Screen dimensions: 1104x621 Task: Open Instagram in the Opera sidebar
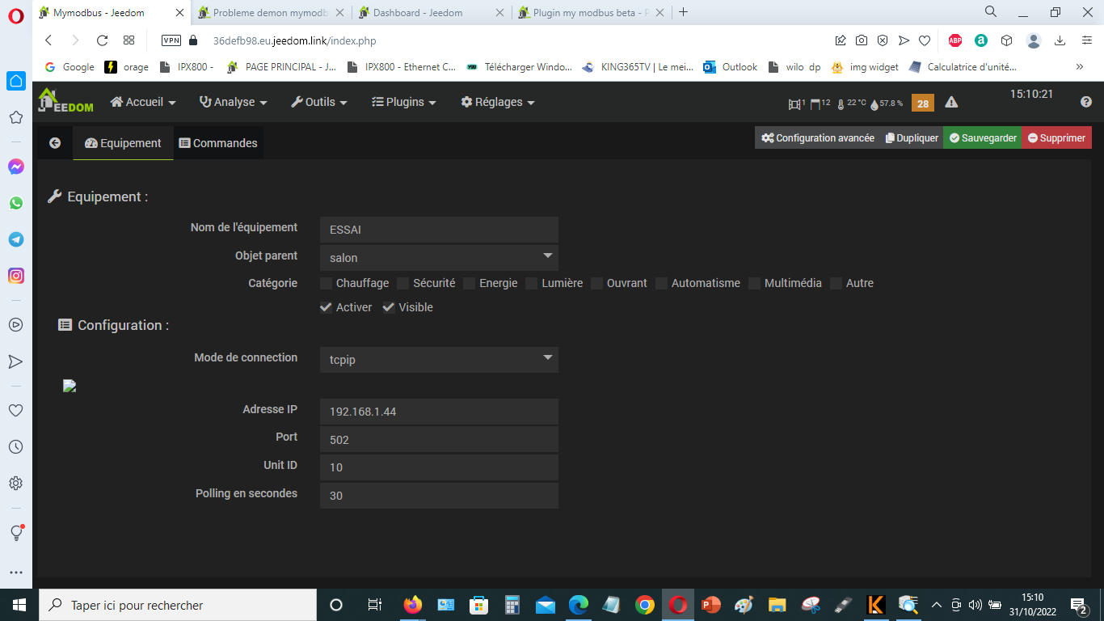coord(15,276)
